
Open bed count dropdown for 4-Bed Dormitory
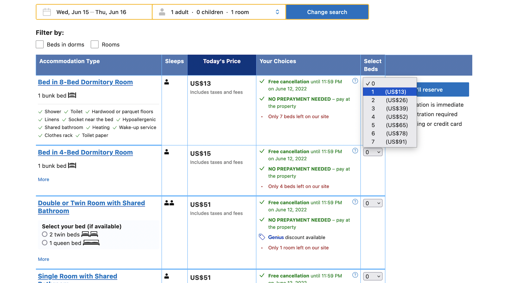pyautogui.click(x=373, y=152)
